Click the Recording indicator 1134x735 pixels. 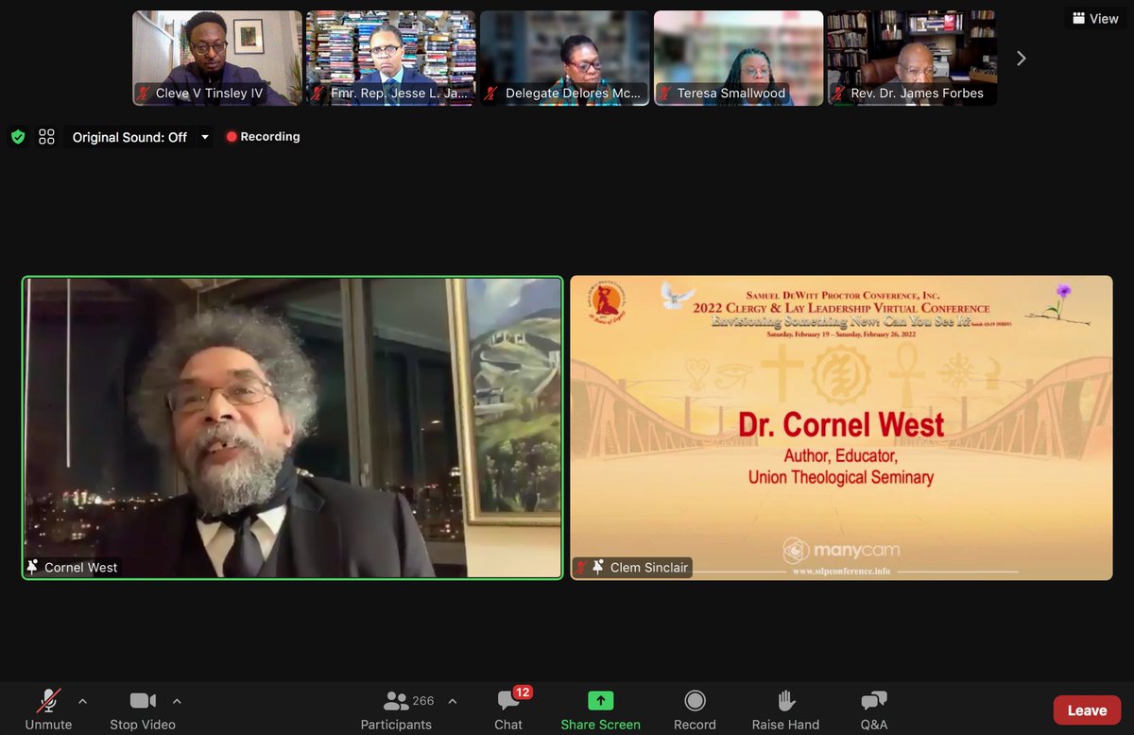coord(263,137)
